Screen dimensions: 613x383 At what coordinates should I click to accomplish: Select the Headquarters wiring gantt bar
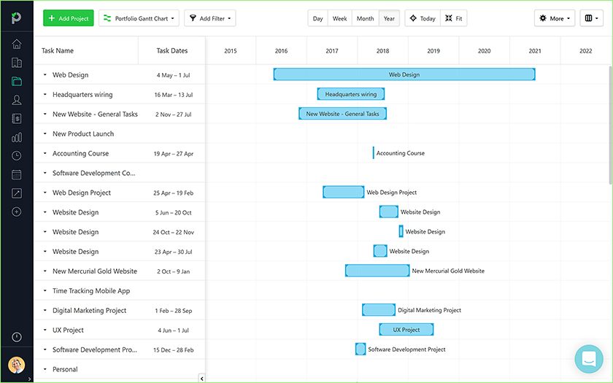tap(351, 94)
